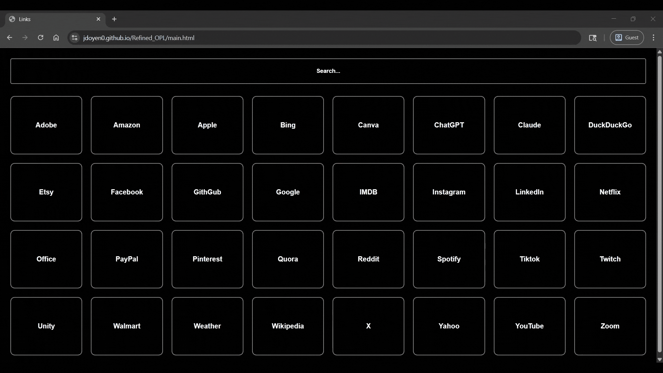The image size is (663, 373).
Task: Go to the home page icon
Action: [56, 38]
